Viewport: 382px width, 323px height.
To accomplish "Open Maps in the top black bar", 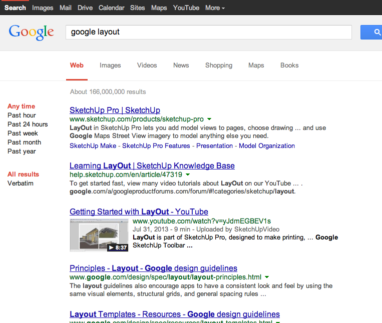I will [x=159, y=8].
